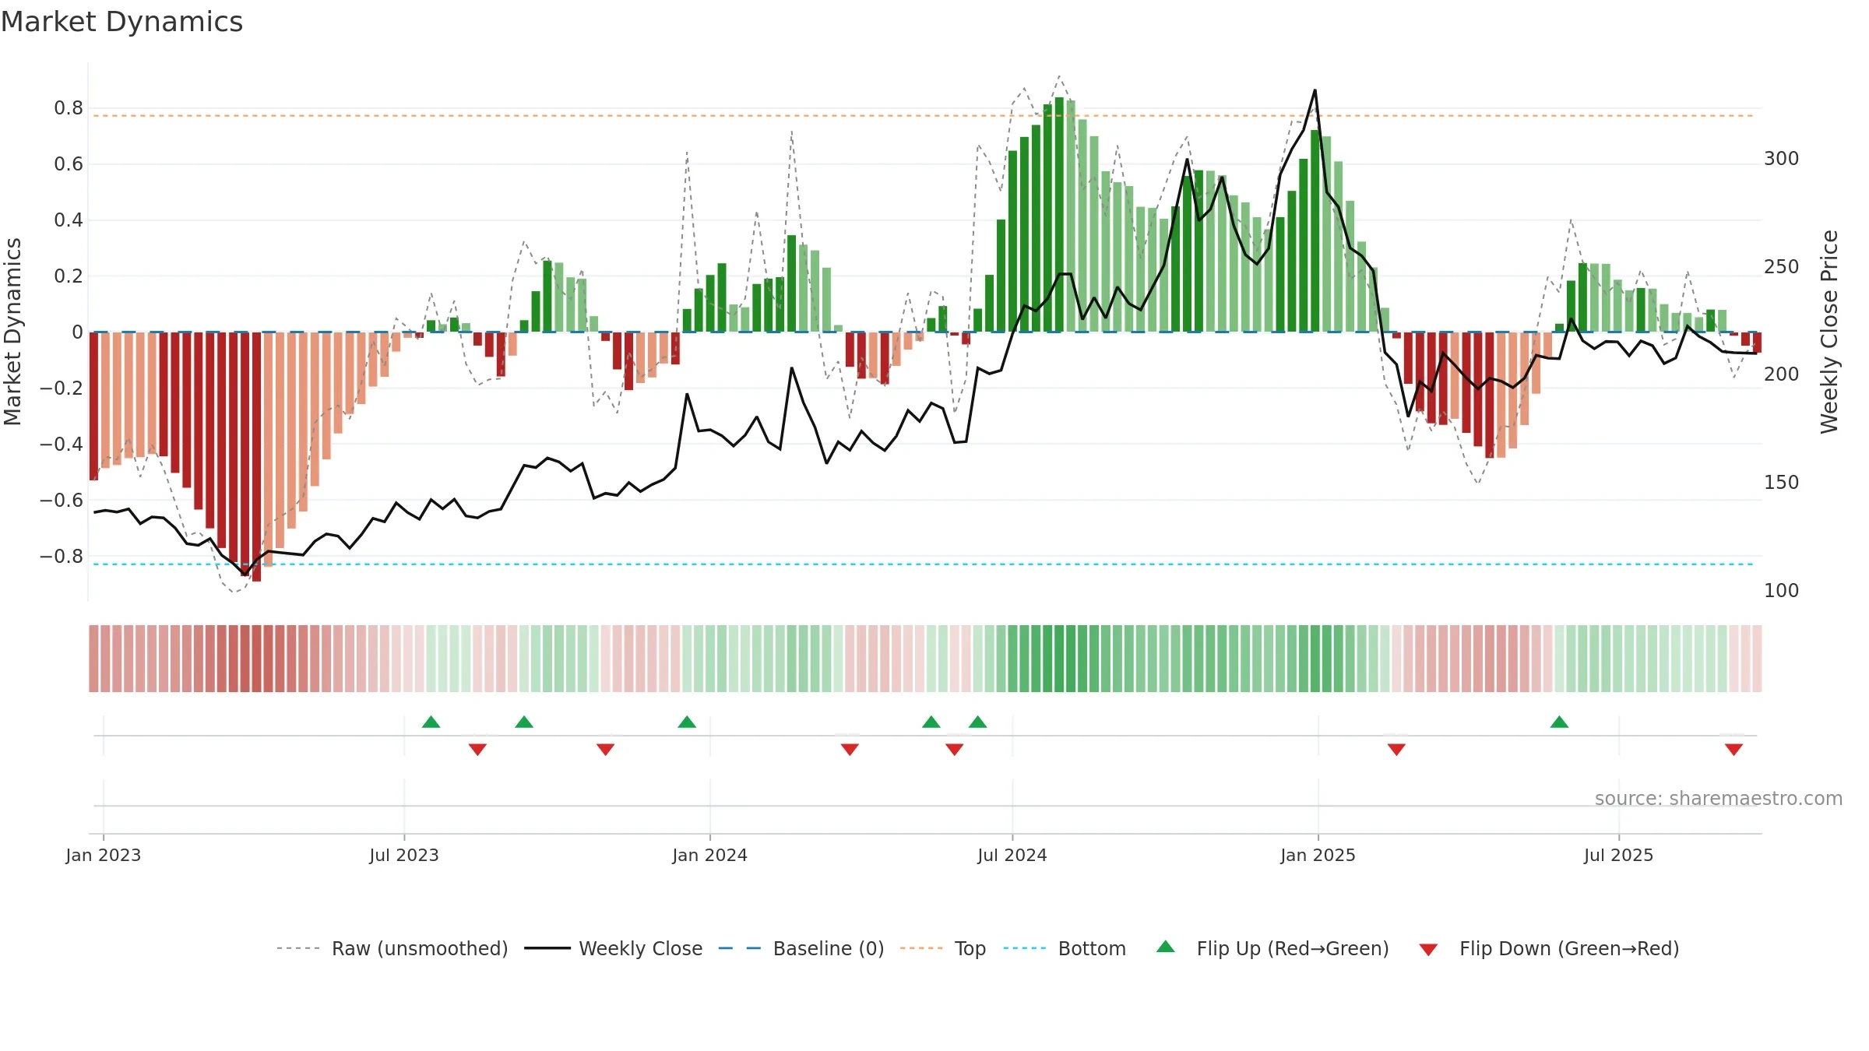Click the 0.8 left axis tick
This screenshot has height=1051, width=1869.
click(69, 108)
